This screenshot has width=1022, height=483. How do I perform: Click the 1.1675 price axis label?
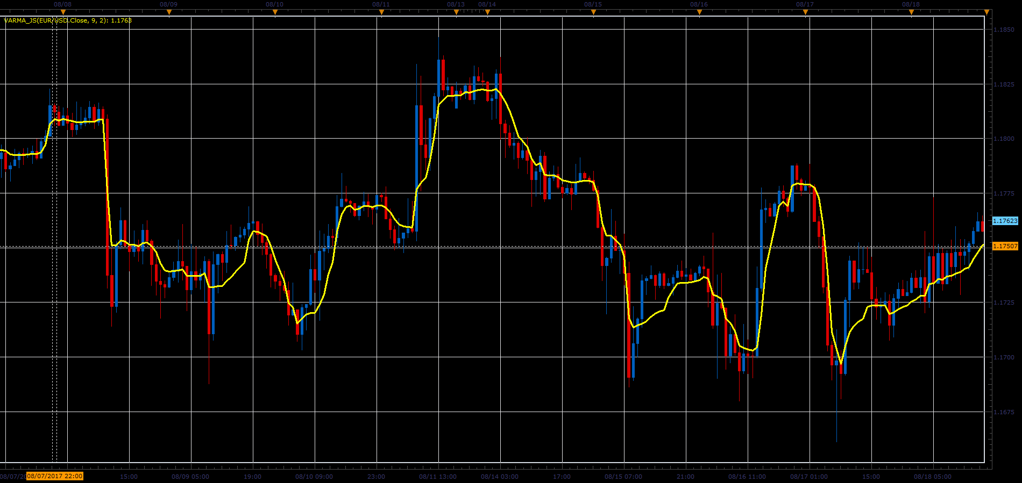[1004, 412]
